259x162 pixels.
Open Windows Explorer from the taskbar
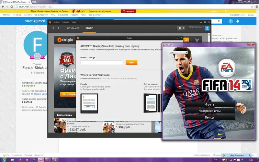13,160
